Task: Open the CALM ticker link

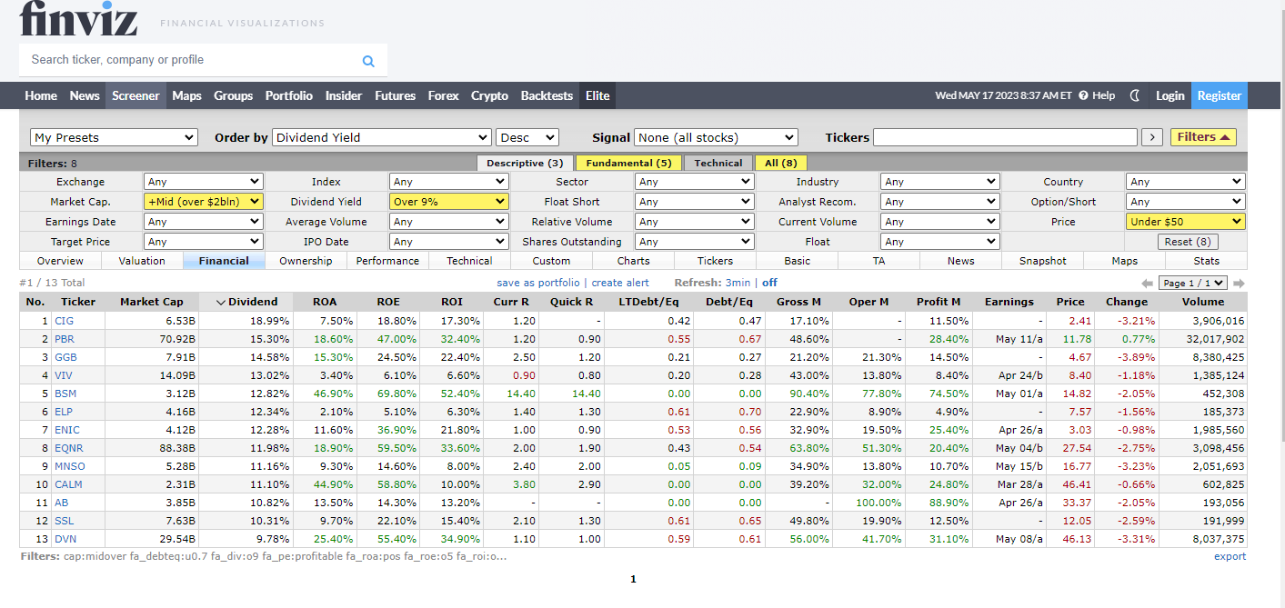Action: (x=68, y=484)
